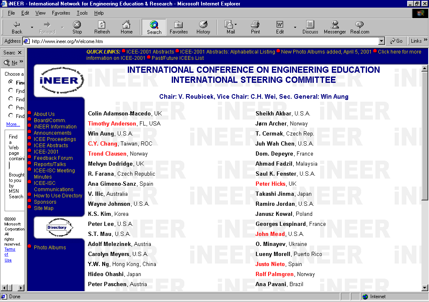Click the page scrollbar up arrow
Image resolution: width=429 pixels, height=302 pixels.
coord(424,68)
